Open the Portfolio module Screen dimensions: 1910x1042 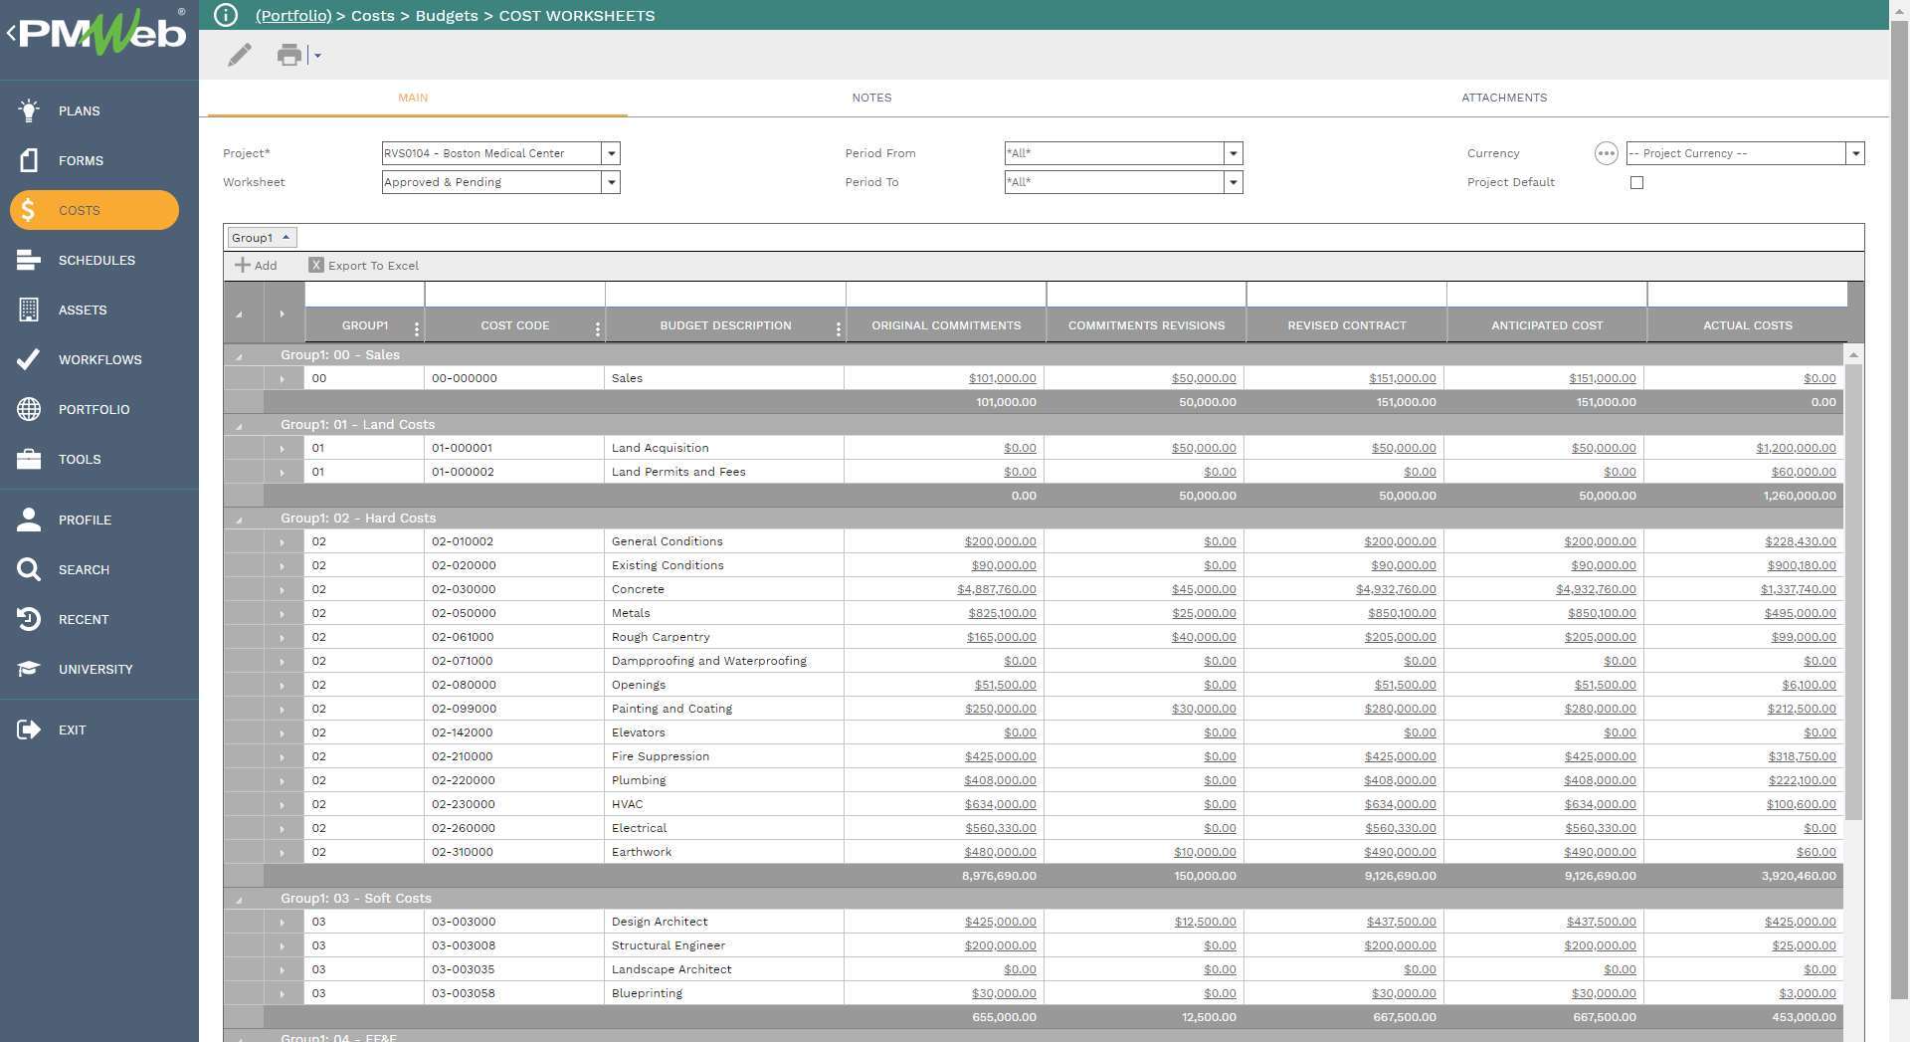pyautogui.click(x=95, y=409)
